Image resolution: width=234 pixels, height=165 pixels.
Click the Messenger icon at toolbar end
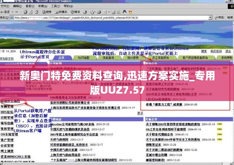[x=130, y=12]
